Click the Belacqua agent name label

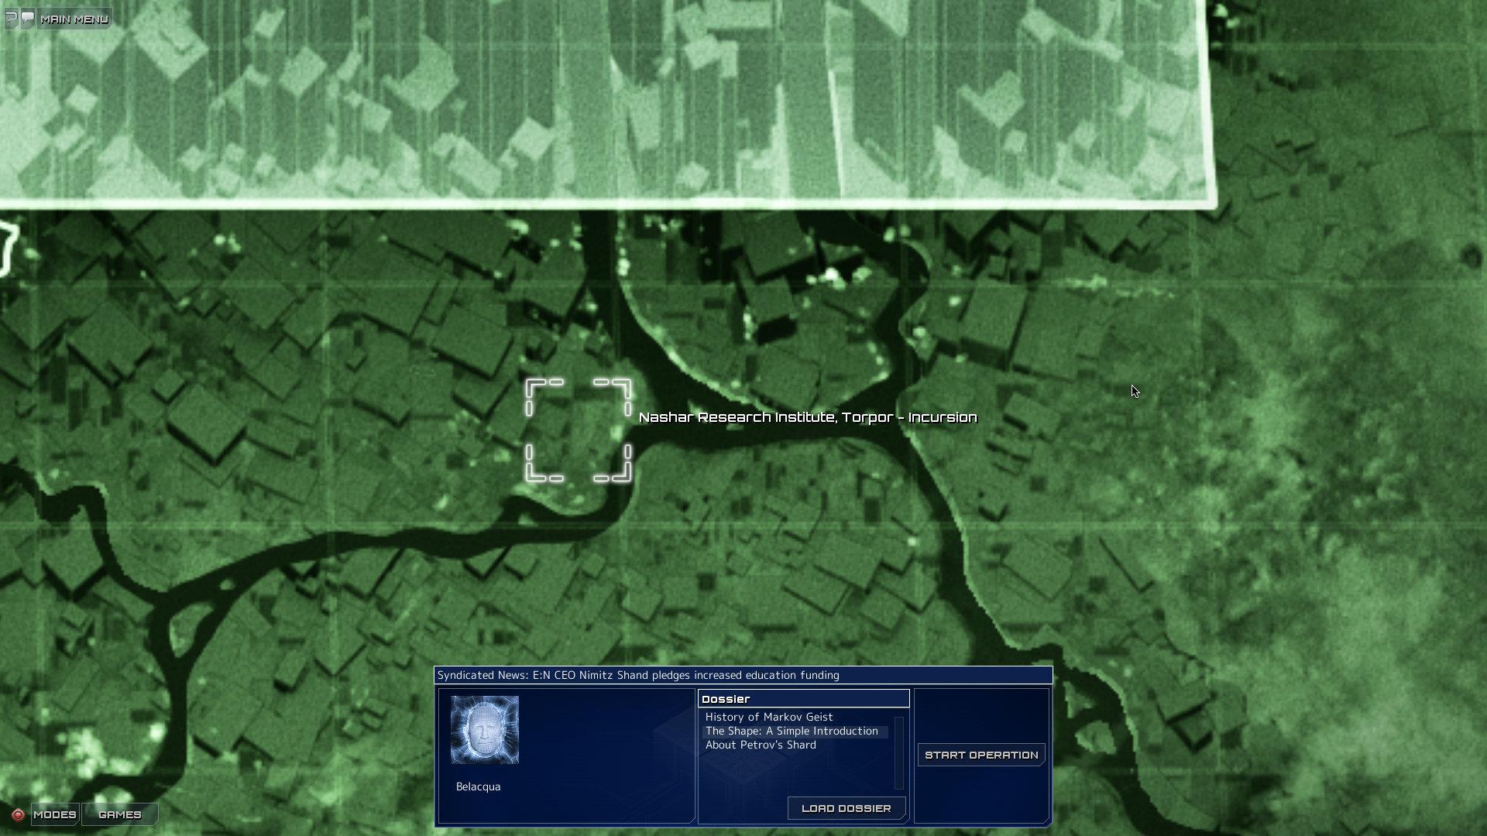click(x=478, y=786)
